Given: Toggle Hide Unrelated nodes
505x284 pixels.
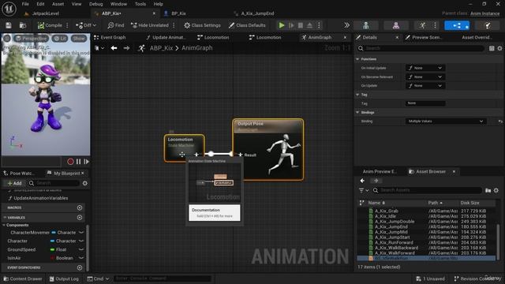Looking at the screenshot, I should [150, 25].
